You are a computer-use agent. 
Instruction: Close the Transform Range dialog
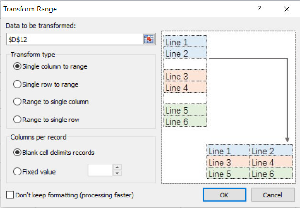click(287, 9)
